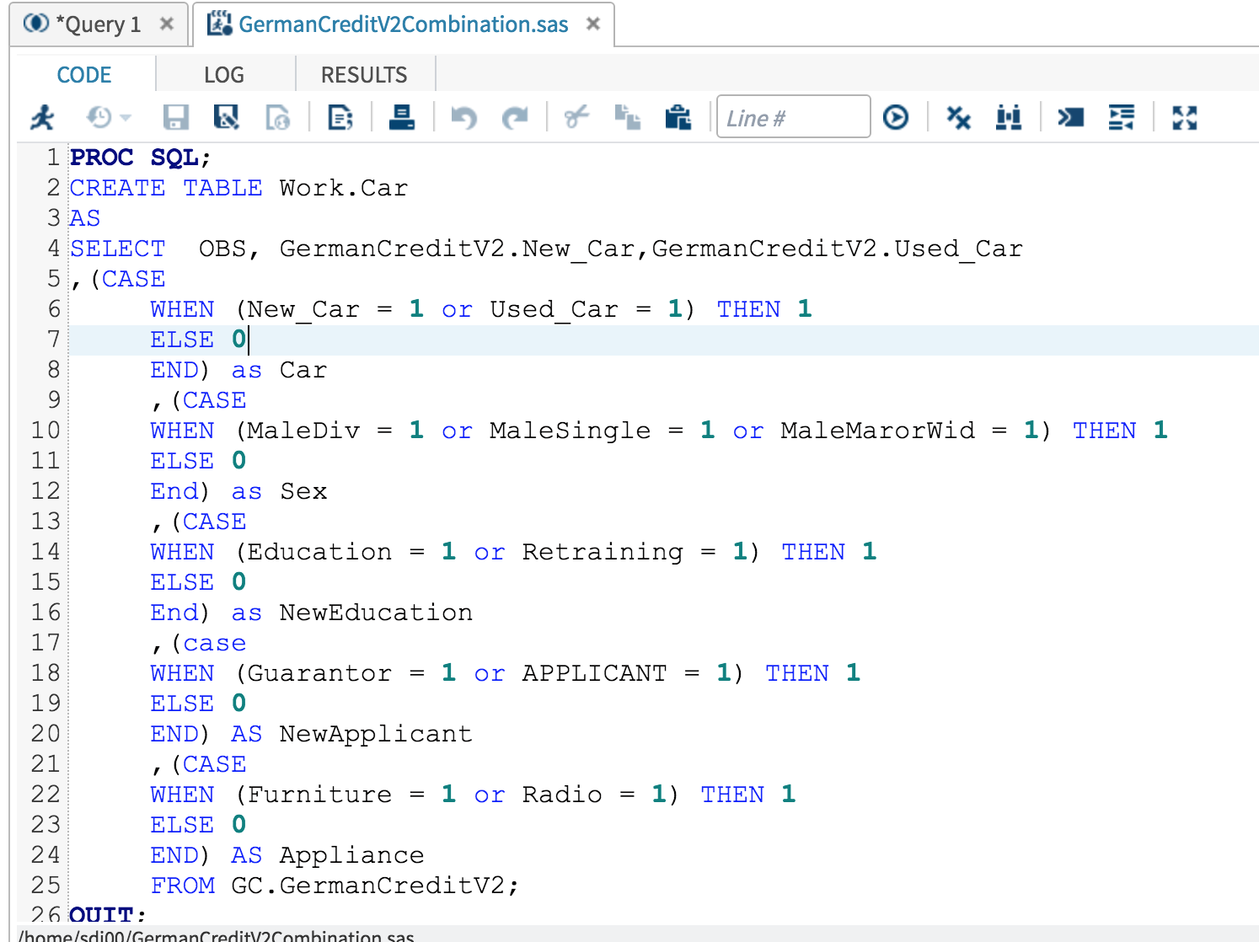The width and height of the screenshot is (1259, 942).
Task: Undo the last code edit
Action: (463, 117)
